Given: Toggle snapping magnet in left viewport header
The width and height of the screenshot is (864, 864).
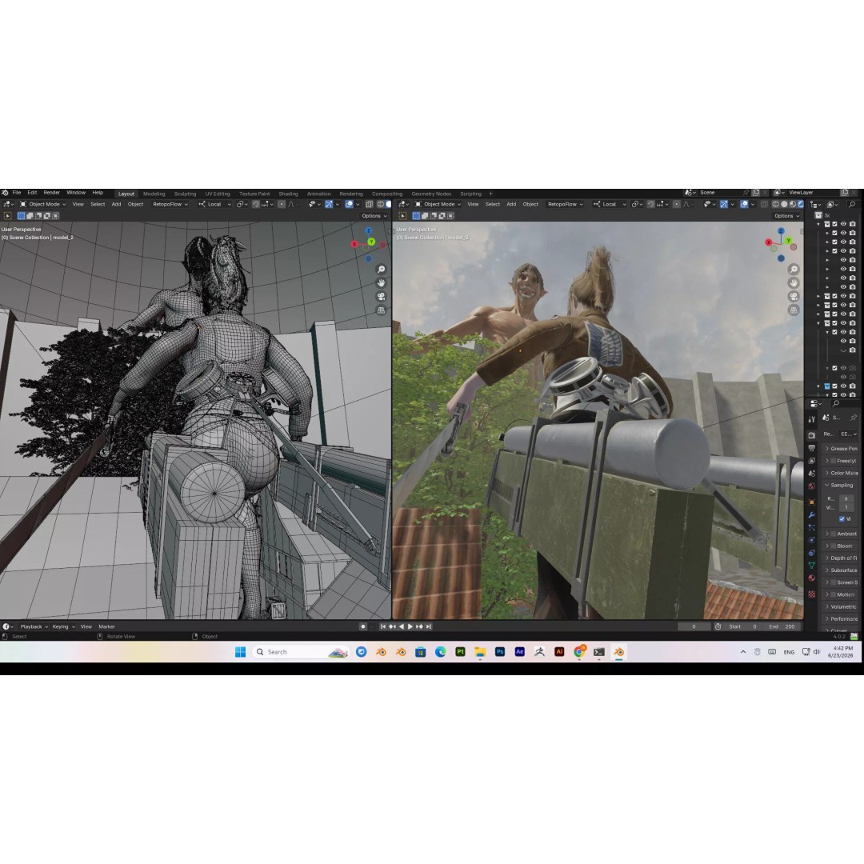Looking at the screenshot, I should (256, 205).
